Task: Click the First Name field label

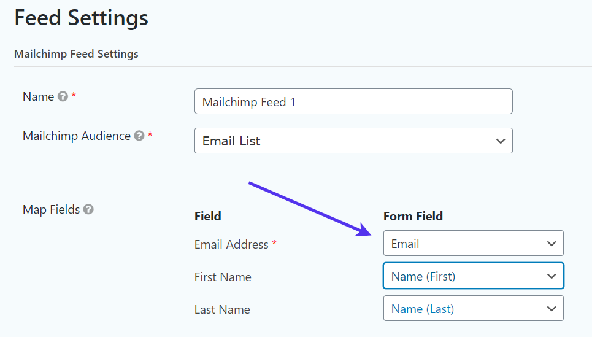Action: tap(223, 277)
